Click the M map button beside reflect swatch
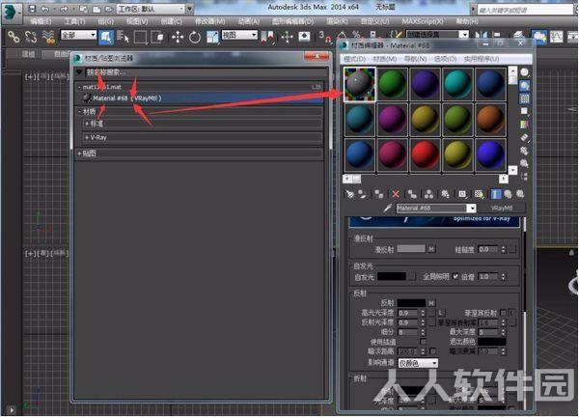This screenshot has height=419, width=579. (x=431, y=303)
